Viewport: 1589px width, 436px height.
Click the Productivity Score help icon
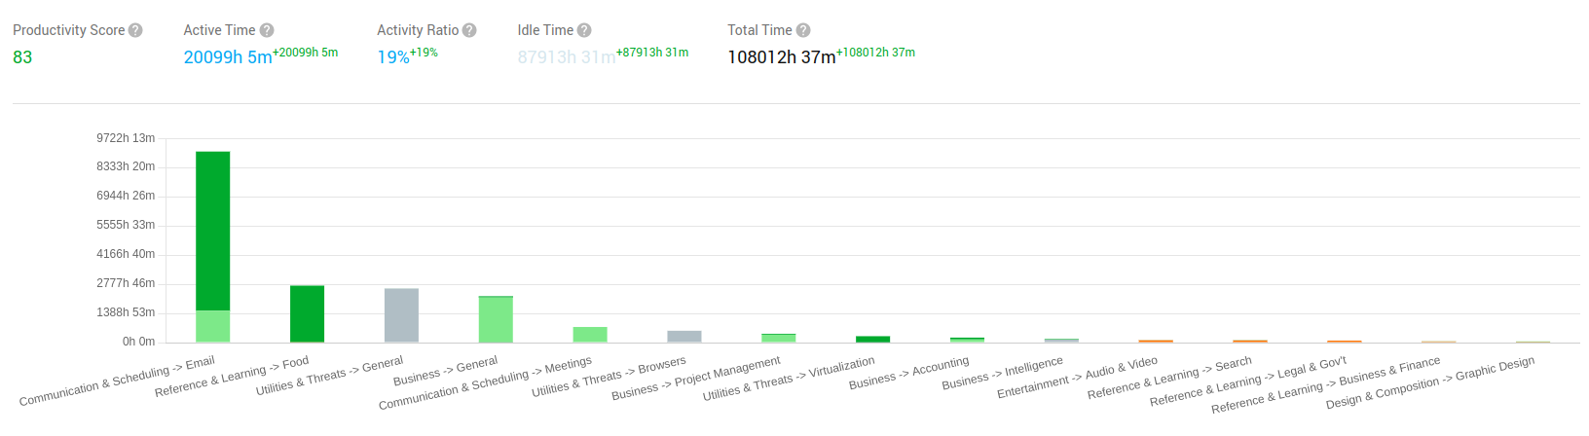pos(135,30)
